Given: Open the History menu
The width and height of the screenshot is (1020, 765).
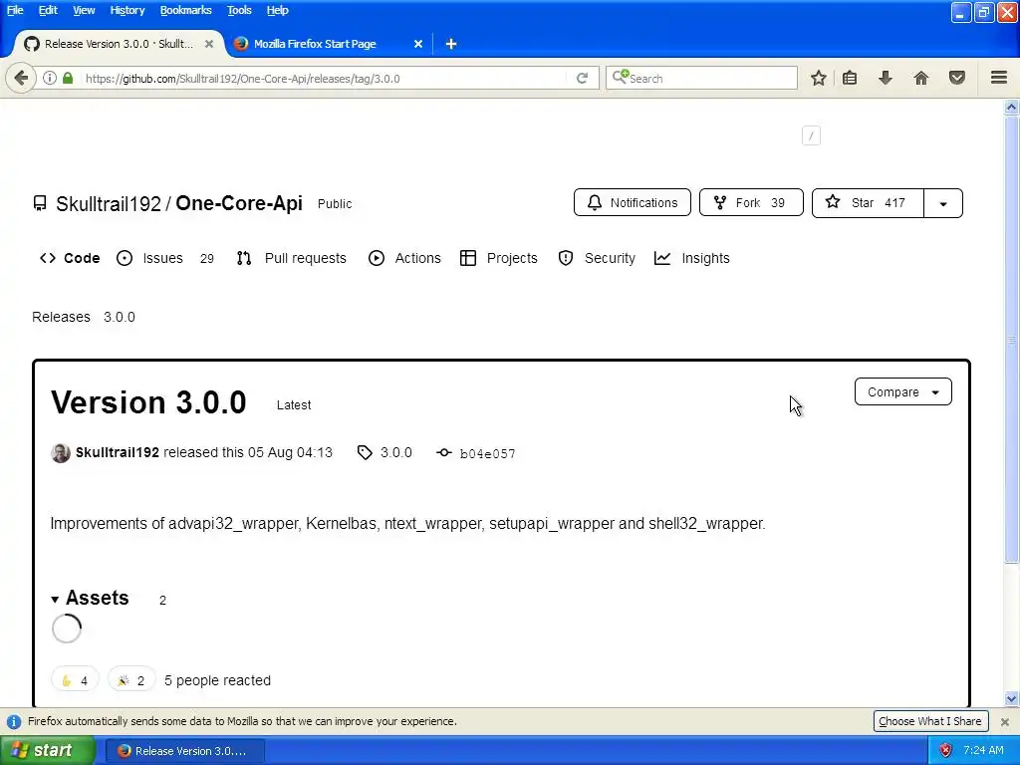Looking at the screenshot, I should pyautogui.click(x=127, y=10).
